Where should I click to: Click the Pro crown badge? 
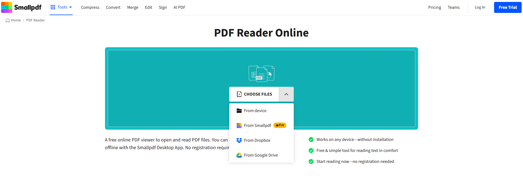(x=280, y=125)
